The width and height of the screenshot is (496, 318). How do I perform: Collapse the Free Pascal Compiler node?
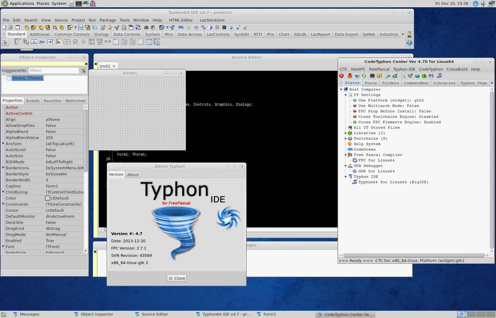point(346,155)
